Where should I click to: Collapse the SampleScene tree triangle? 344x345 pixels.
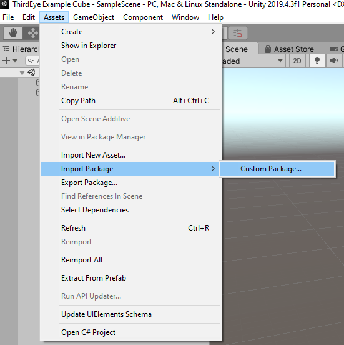[x=22, y=72]
